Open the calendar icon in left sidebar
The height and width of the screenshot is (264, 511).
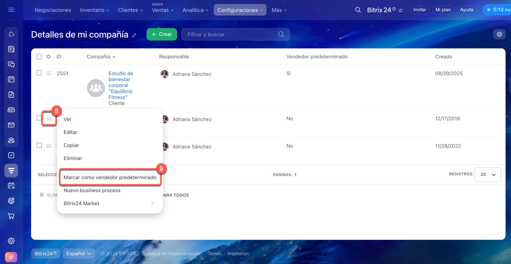(x=11, y=79)
